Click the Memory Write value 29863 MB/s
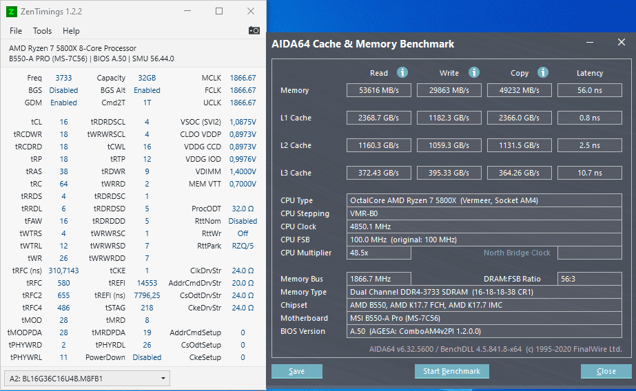636x391 pixels. point(449,90)
